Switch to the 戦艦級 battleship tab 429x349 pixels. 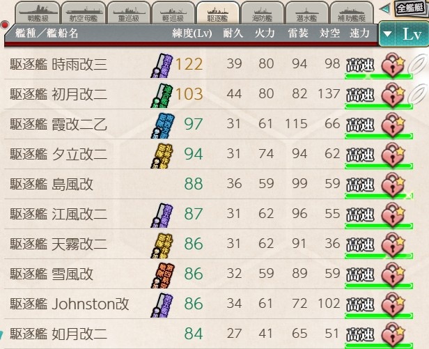tap(38, 13)
